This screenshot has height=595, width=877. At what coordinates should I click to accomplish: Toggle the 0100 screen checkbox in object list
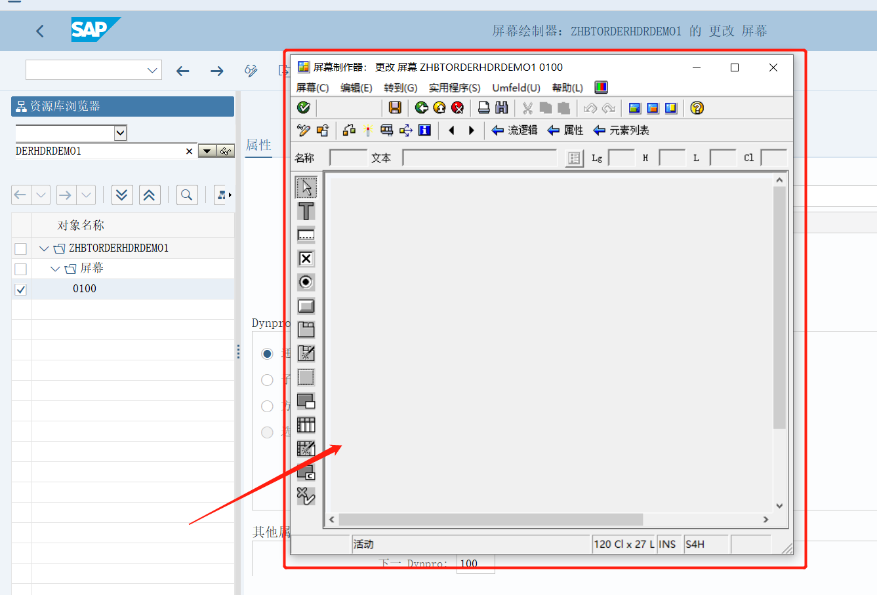(x=20, y=289)
